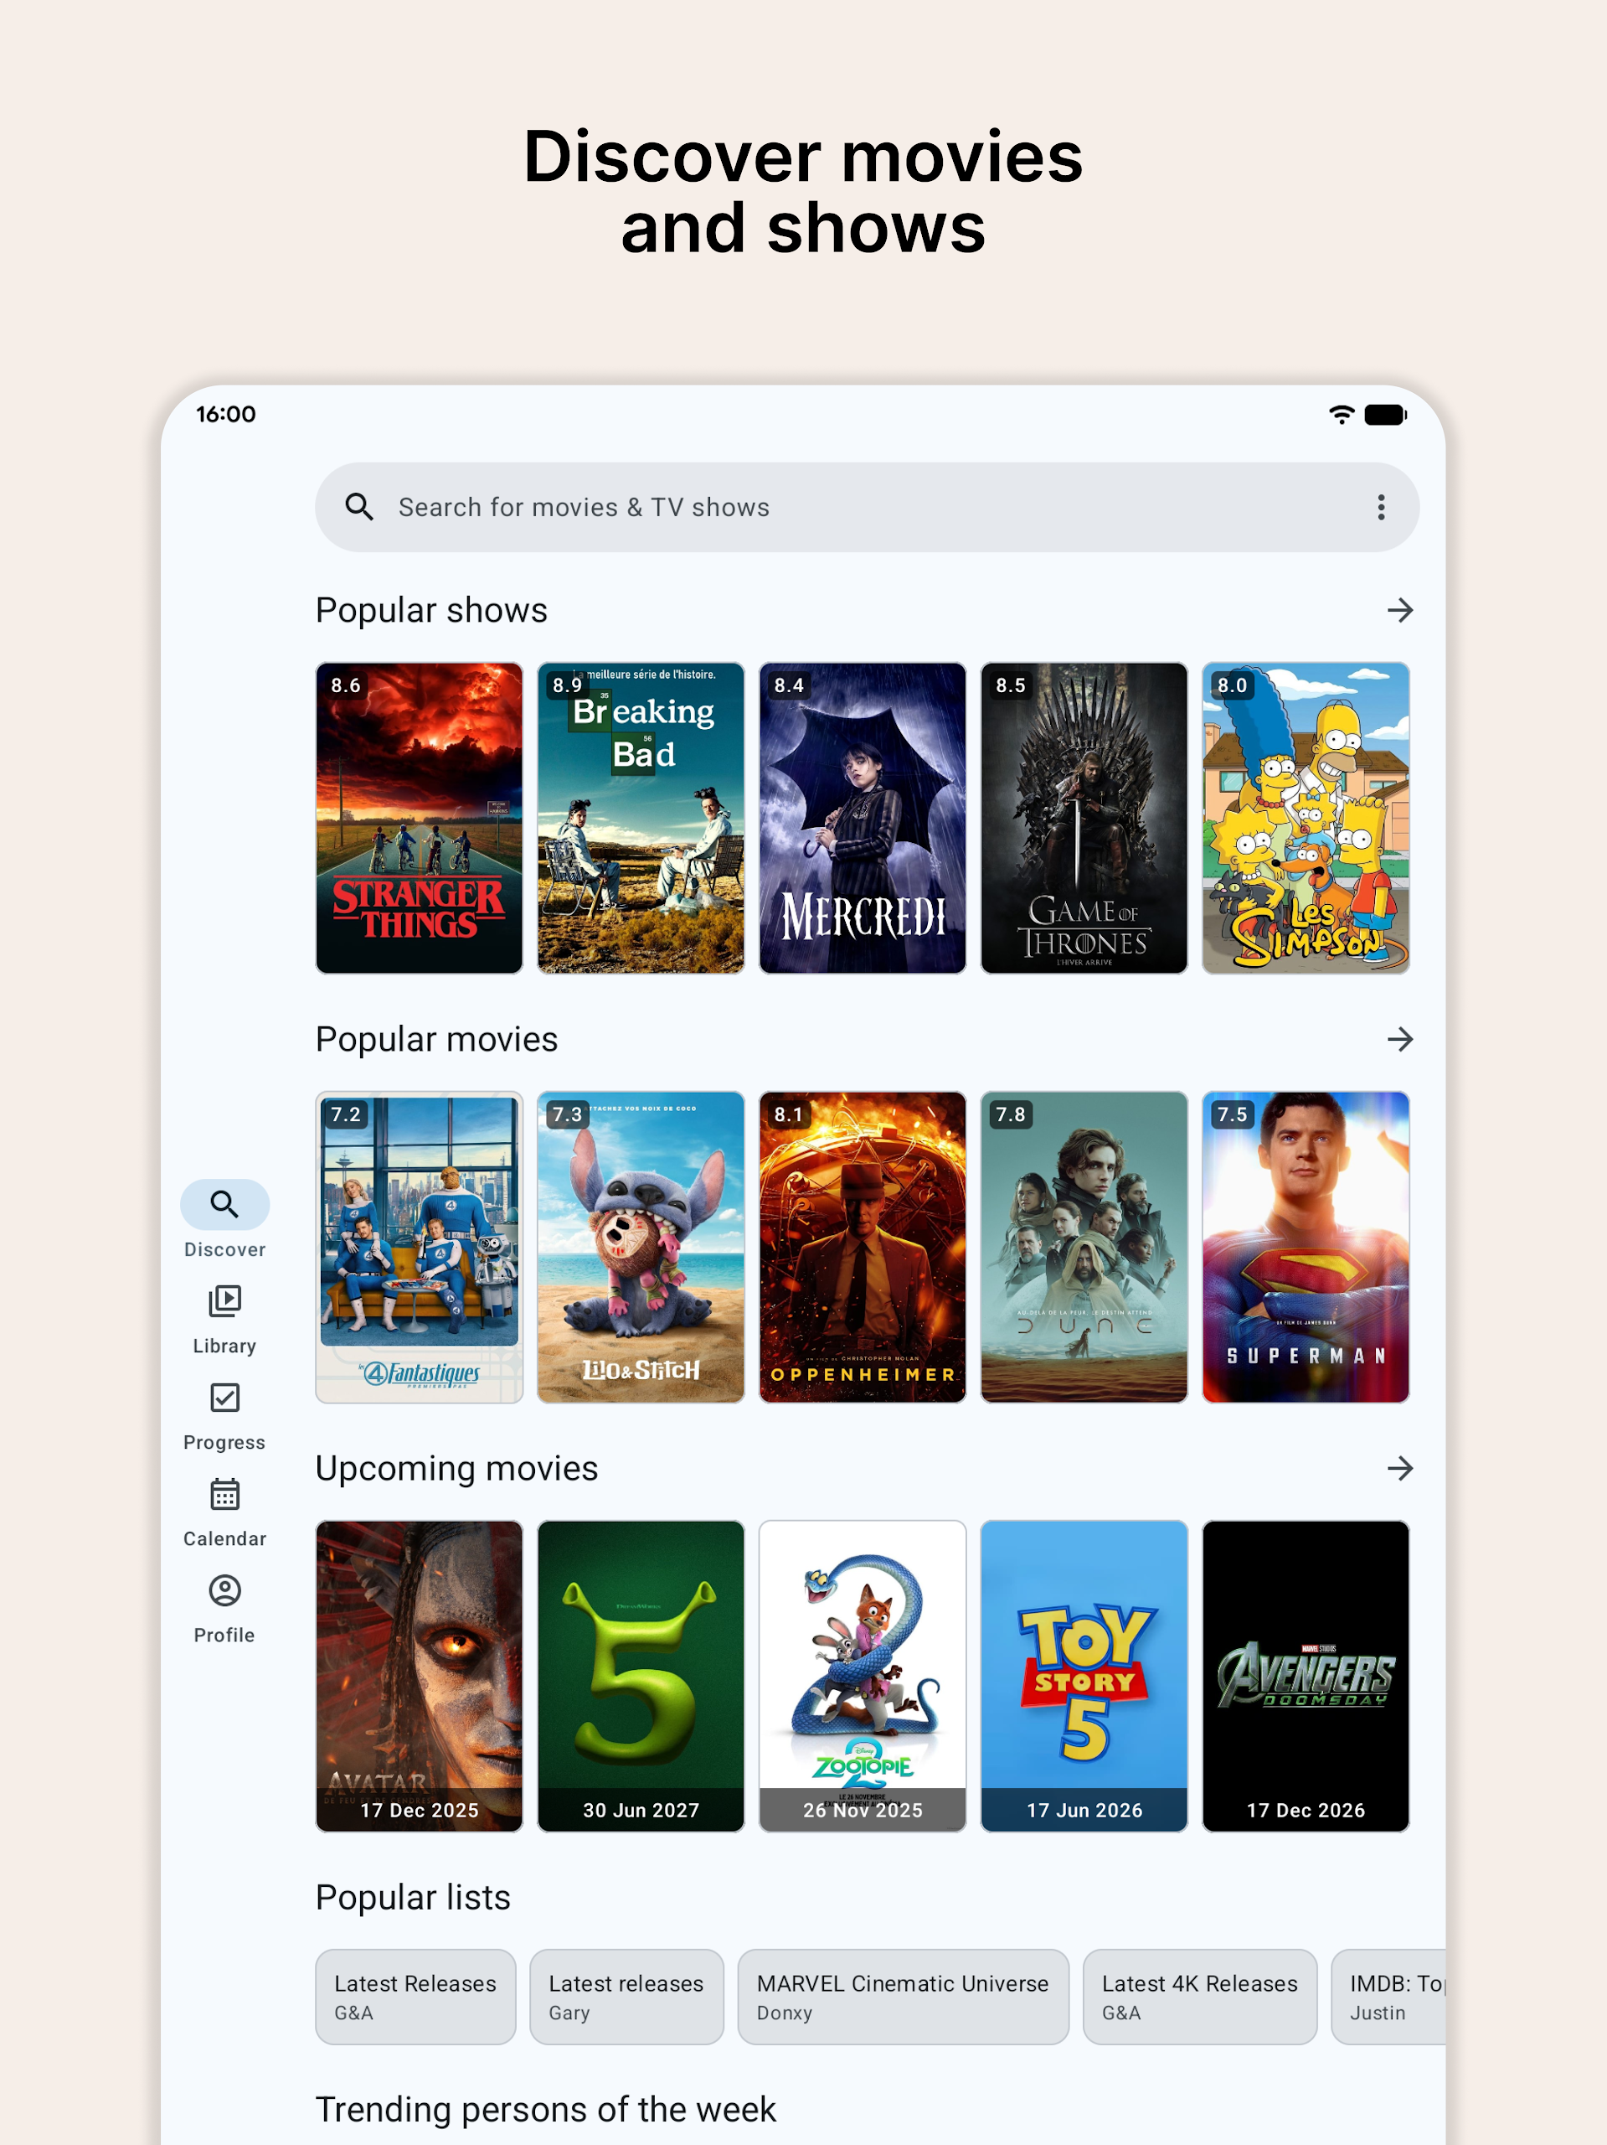Open the Profile page
The image size is (1607, 2145).
(224, 1607)
